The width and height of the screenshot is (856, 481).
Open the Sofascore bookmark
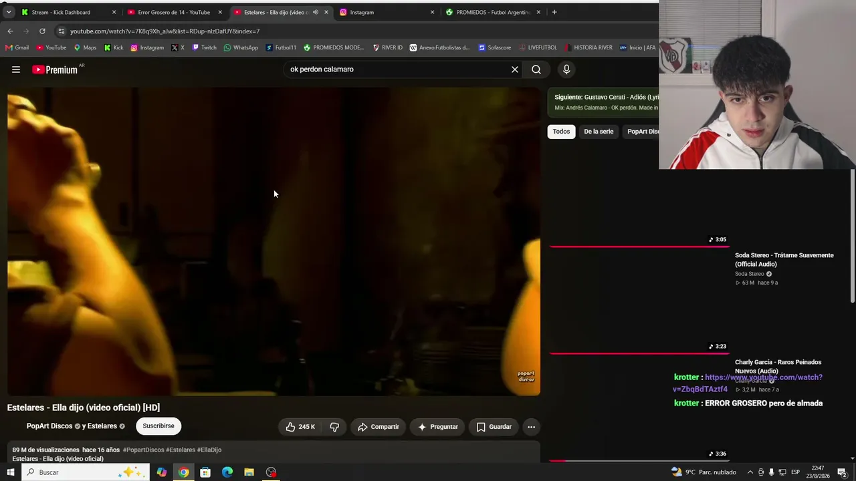click(495, 47)
